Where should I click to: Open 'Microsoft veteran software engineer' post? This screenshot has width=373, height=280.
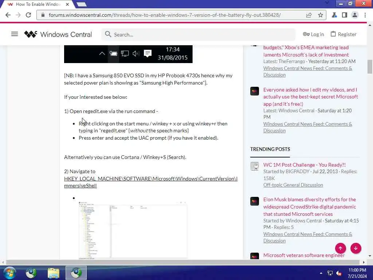click(304, 255)
